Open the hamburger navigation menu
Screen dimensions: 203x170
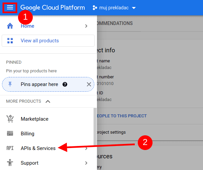(10, 7)
